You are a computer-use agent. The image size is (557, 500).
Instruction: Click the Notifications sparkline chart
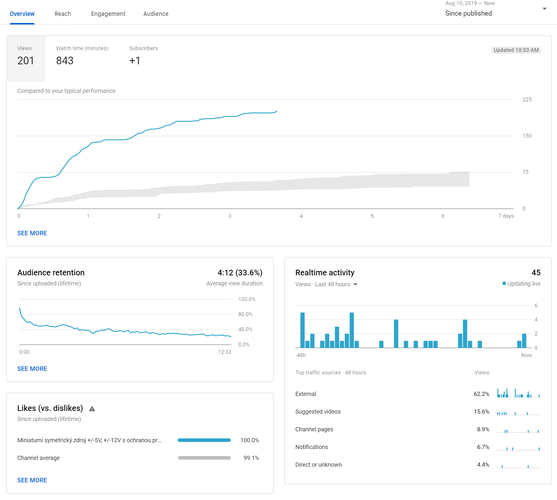[x=518, y=448]
